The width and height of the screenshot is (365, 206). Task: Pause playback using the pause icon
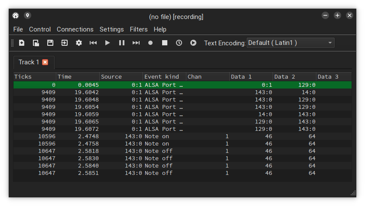[x=122, y=43]
